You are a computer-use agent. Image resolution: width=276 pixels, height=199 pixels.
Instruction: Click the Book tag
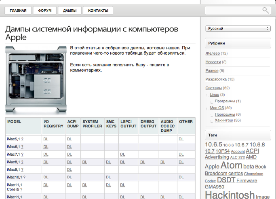pos(261,167)
